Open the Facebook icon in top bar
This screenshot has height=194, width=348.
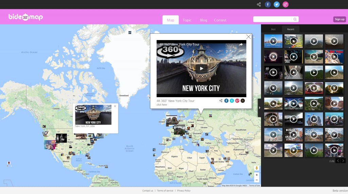pos(268,4)
